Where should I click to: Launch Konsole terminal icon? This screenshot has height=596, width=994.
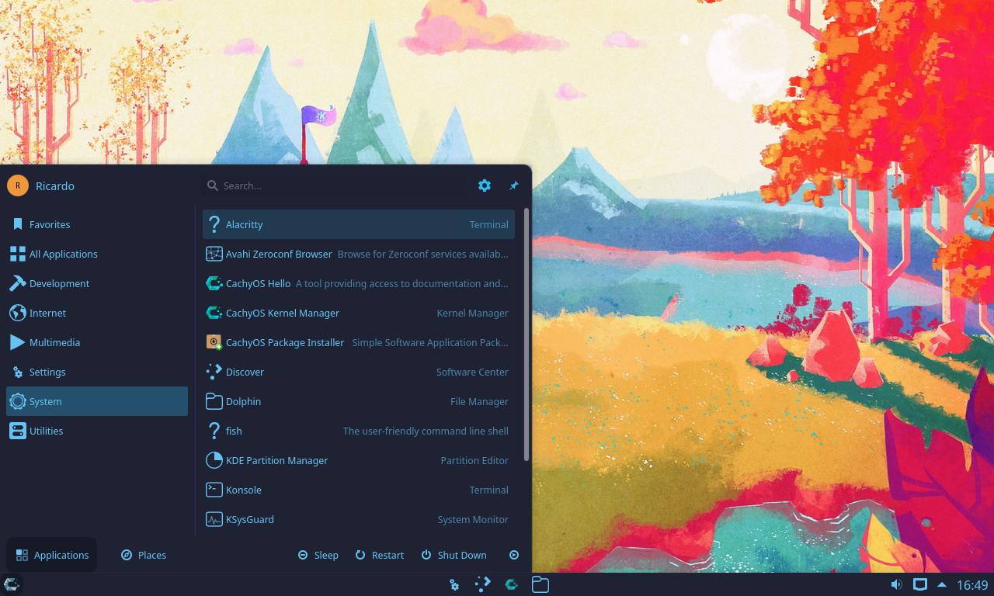[x=214, y=490]
